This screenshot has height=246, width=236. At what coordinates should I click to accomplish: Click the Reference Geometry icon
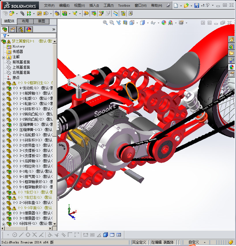click(x=75, y=14)
